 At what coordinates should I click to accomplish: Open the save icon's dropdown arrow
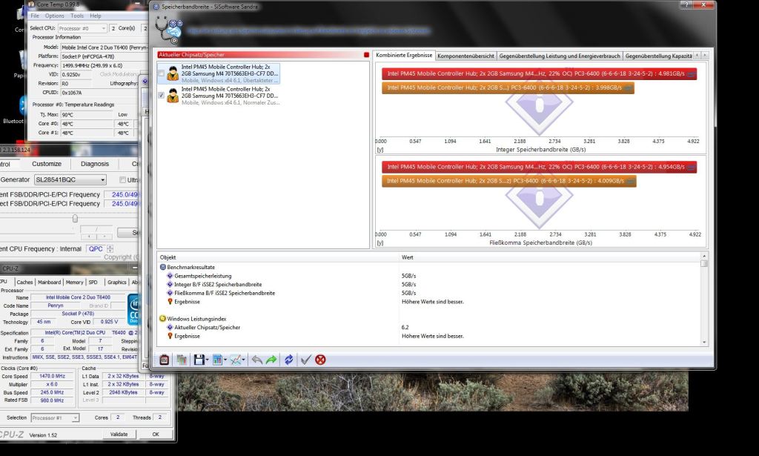click(x=207, y=360)
